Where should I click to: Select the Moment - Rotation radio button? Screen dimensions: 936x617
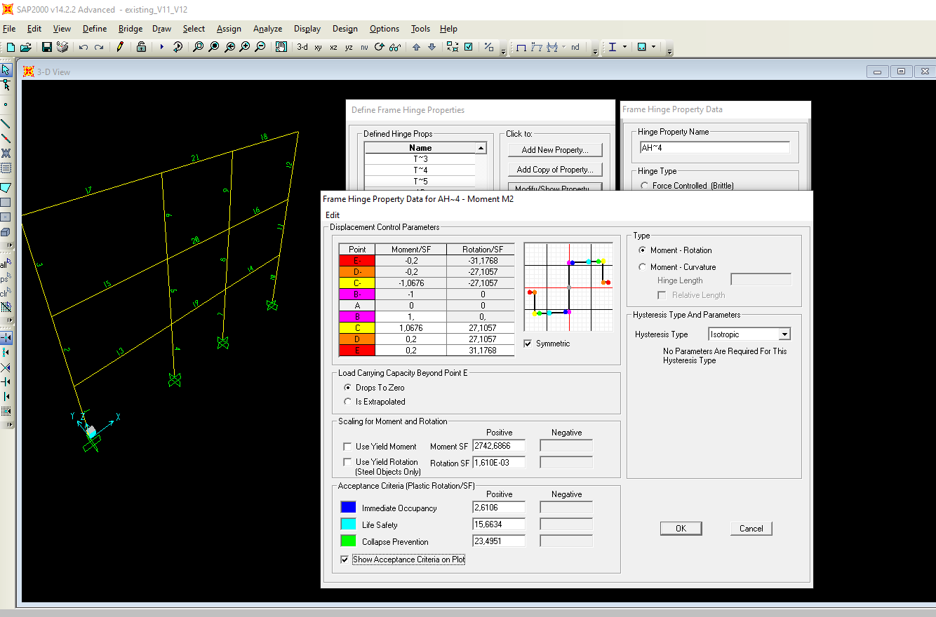(643, 250)
